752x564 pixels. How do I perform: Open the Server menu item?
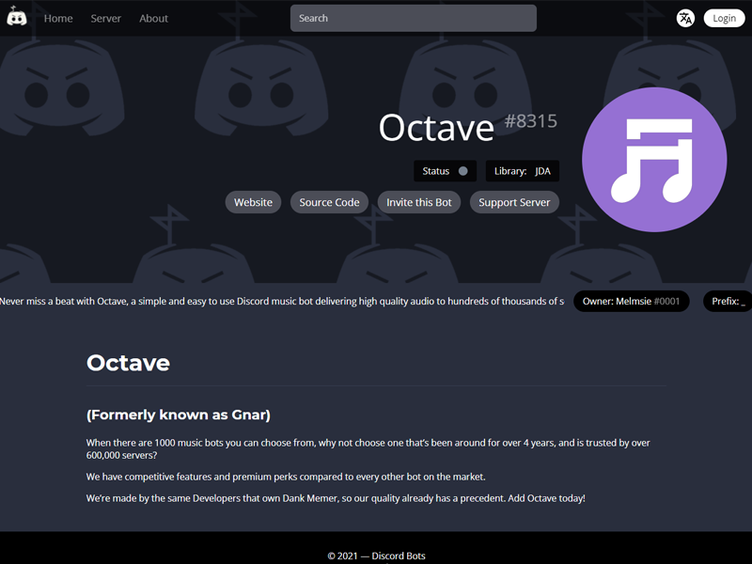click(106, 18)
